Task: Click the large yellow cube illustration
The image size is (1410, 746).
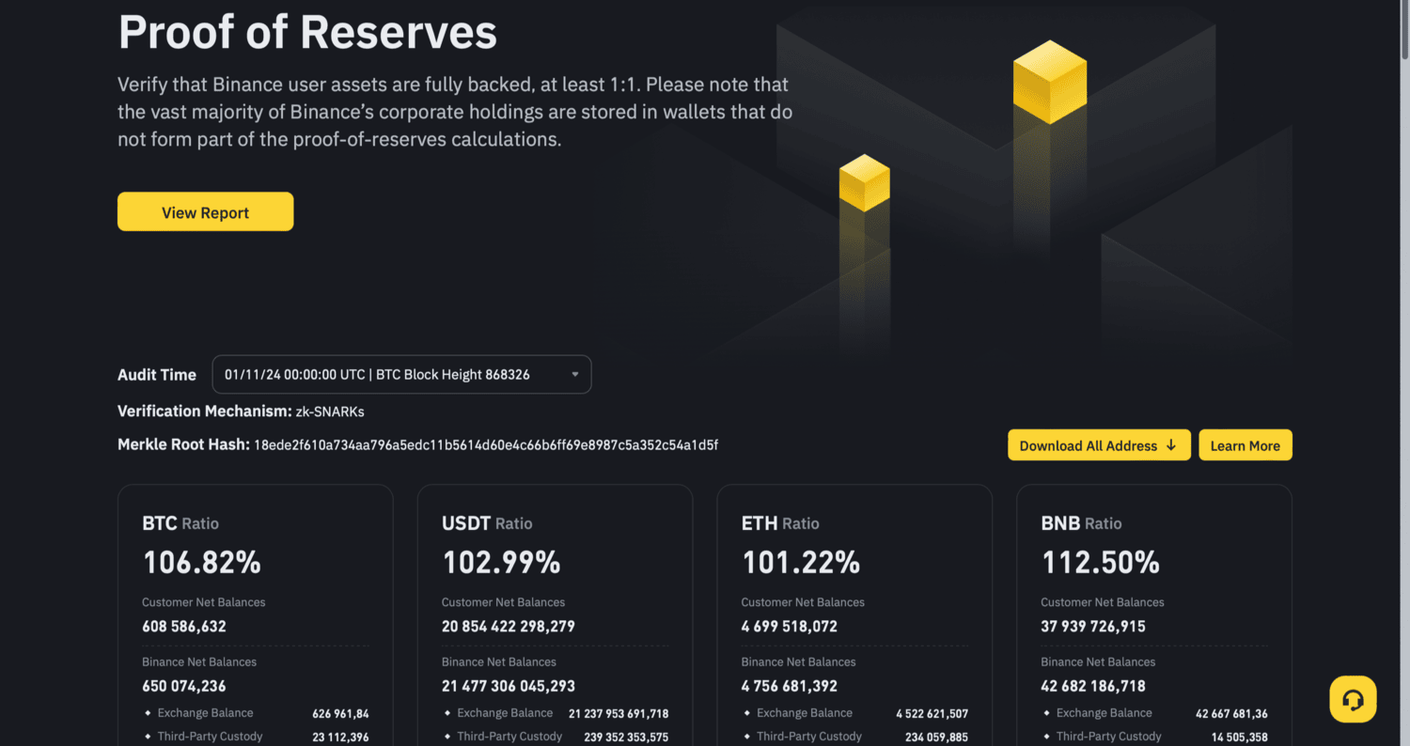Action: coord(1049,82)
